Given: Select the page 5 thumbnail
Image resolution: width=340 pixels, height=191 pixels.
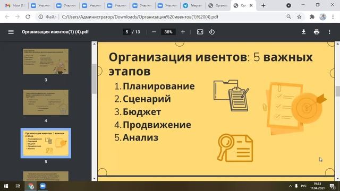Looking at the screenshot, I should (x=46, y=143).
